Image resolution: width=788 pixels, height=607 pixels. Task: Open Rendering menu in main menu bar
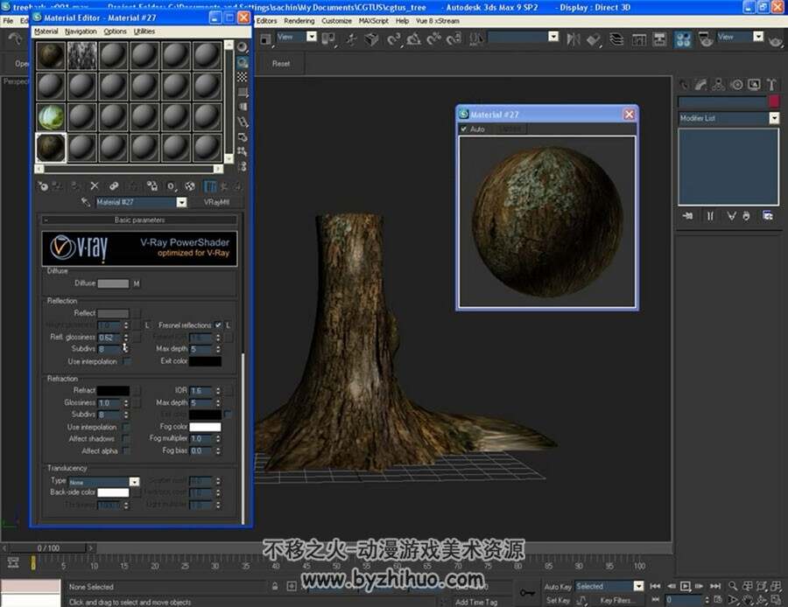point(299,21)
